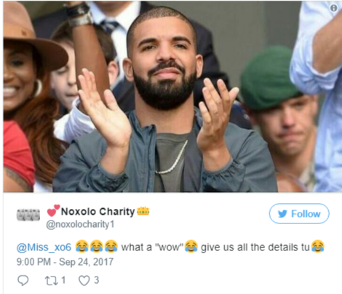Image resolution: width=342 pixels, height=294 pixels.
Task: Click the laughing emoji after "wow"
Action: [x=191, y=247]
